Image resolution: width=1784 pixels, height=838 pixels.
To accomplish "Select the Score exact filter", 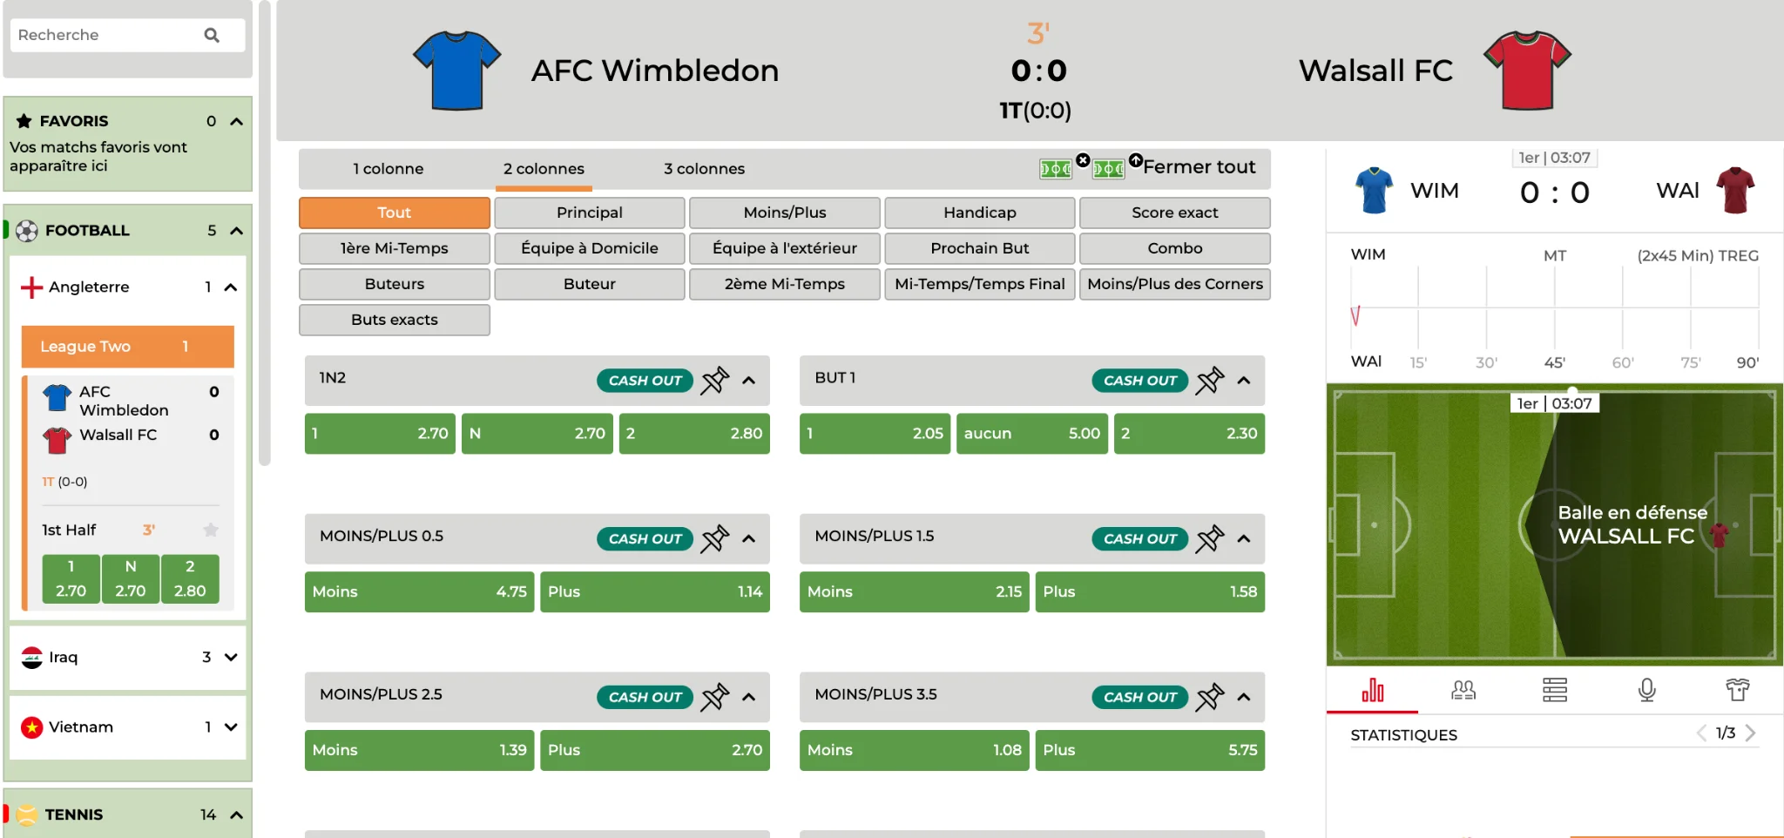I will click(1174, 213).
